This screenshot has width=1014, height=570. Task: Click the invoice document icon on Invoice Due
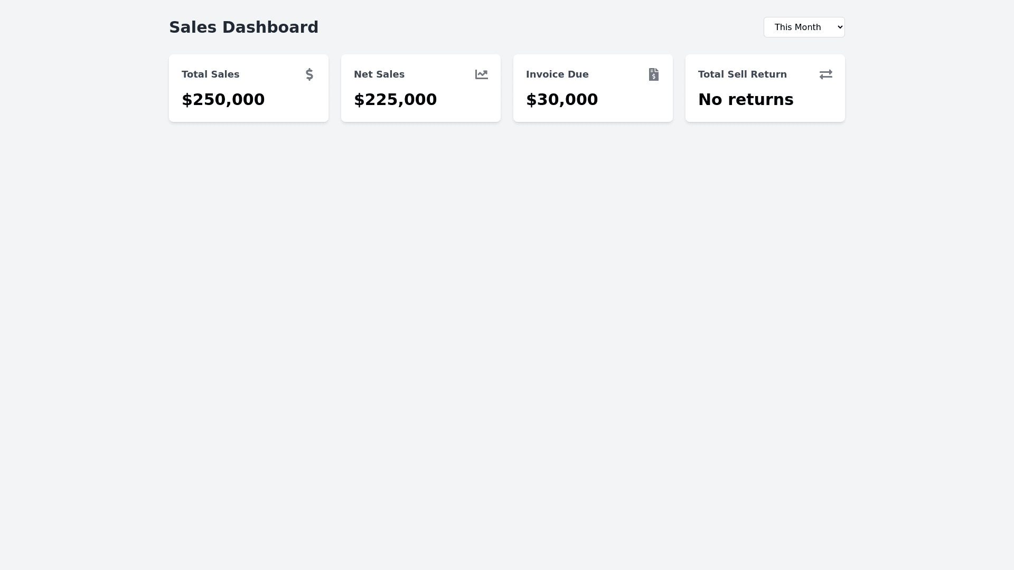click(653, 74)
